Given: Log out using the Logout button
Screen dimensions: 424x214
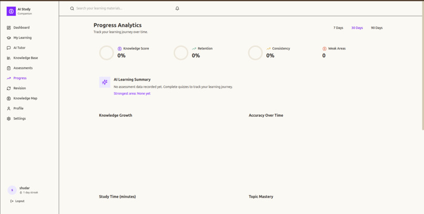Looking at the screenshot, I should tap(17, 201).
